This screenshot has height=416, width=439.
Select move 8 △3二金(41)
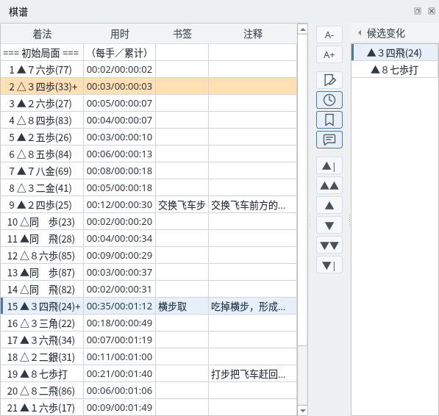tap(149, 187)
